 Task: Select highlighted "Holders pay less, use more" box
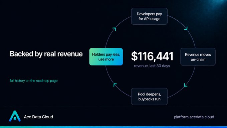click(x=106, y=57)
